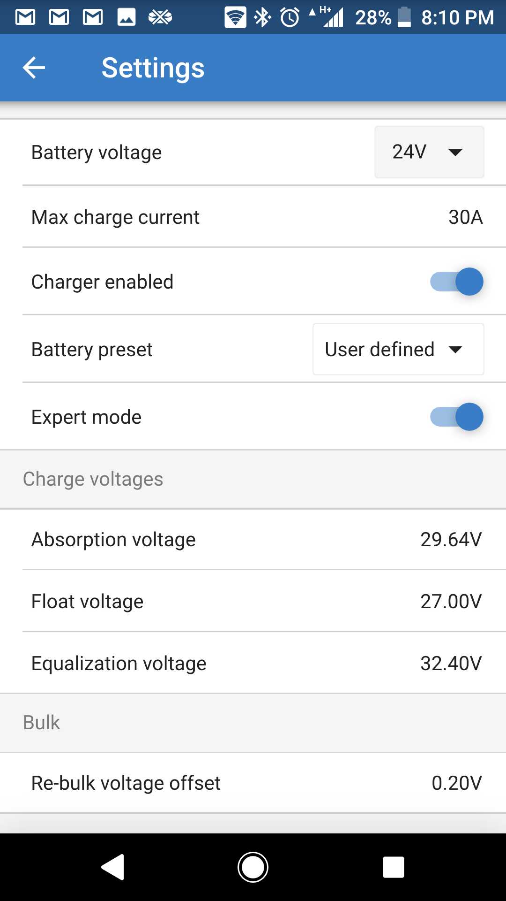Open recent apps with square button

tap(393, 867)
